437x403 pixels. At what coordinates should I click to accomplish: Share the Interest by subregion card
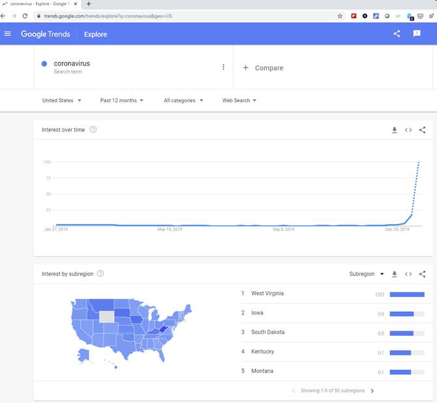[x=422, y=274]
